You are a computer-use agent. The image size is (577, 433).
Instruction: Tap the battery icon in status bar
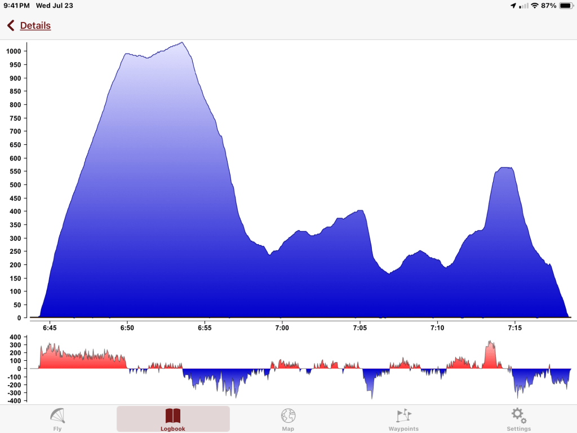[x=565, y=6]
